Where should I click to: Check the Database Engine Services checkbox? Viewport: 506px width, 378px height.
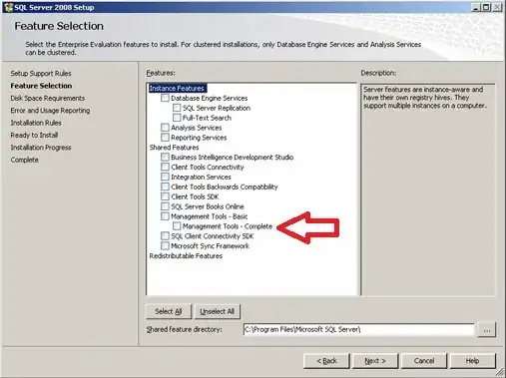pyautogui.click(x=165, y=98)
